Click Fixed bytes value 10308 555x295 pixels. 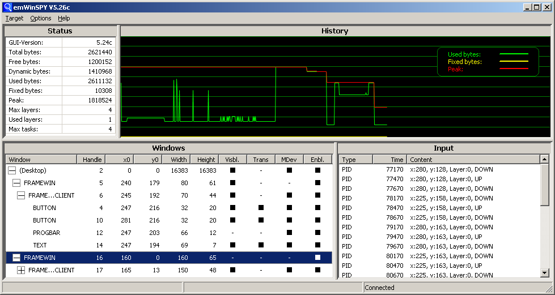[103, 91]
